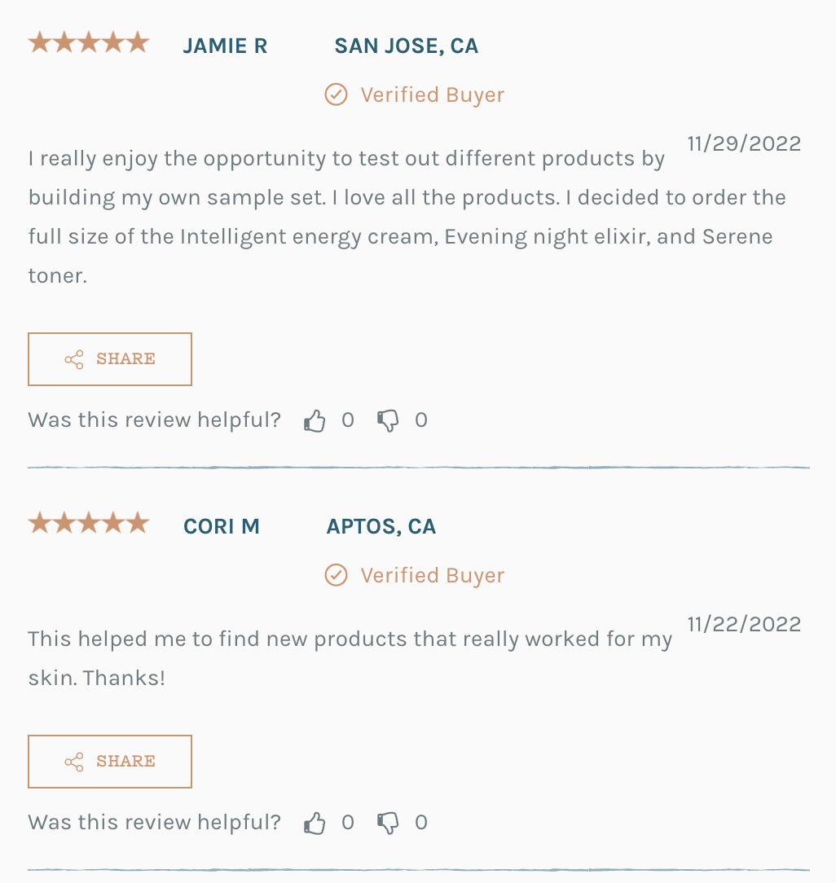Click thumbs up on Jamie R's review
This screenshot has height=883, width=836.
click(315, 421)
